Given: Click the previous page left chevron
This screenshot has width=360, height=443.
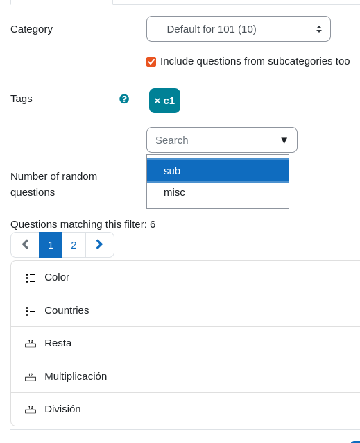Looking at the screenshot, I should pos(25,244).
